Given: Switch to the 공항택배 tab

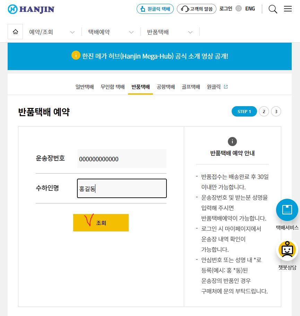Looking at the screenshot, I should coord(165,87).
